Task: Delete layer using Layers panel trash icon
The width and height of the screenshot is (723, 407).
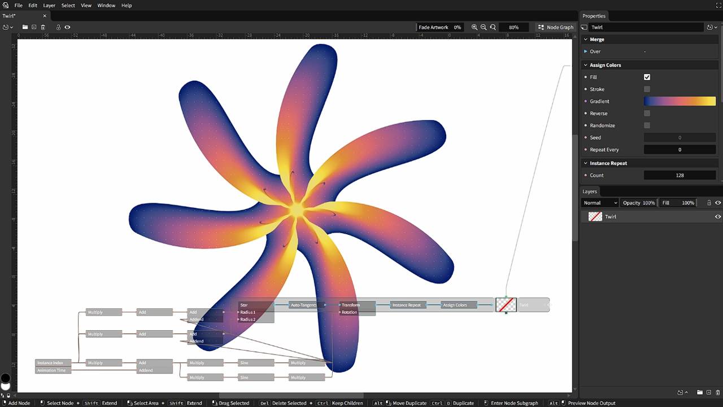Action: 717,392
